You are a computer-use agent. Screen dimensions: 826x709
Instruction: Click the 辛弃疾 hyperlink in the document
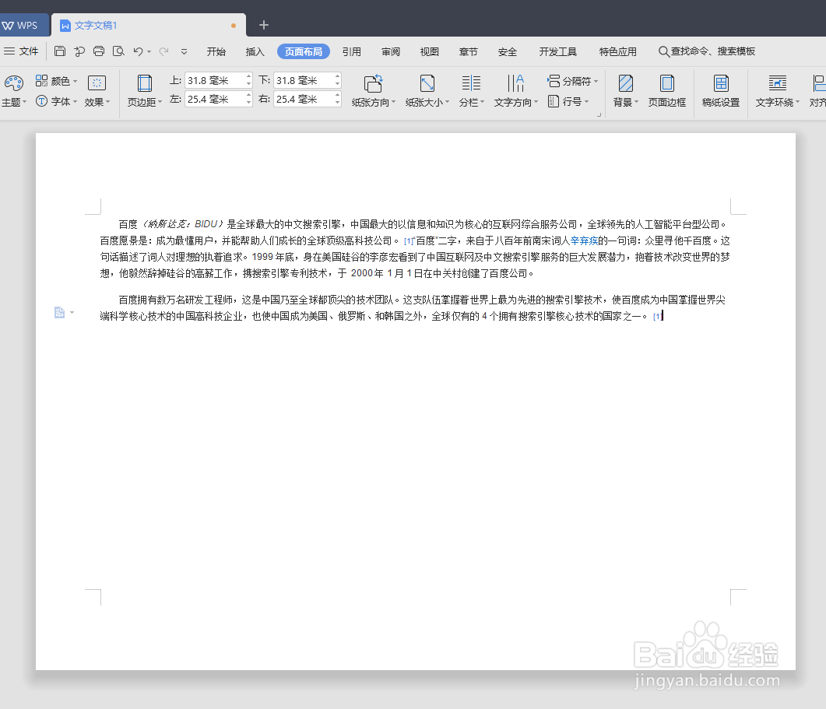click(x=584, y=240)
